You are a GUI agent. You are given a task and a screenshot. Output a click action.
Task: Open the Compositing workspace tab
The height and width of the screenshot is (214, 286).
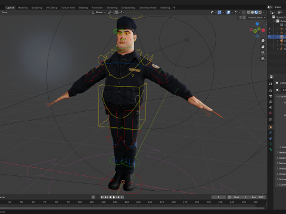tap(128, 8)
